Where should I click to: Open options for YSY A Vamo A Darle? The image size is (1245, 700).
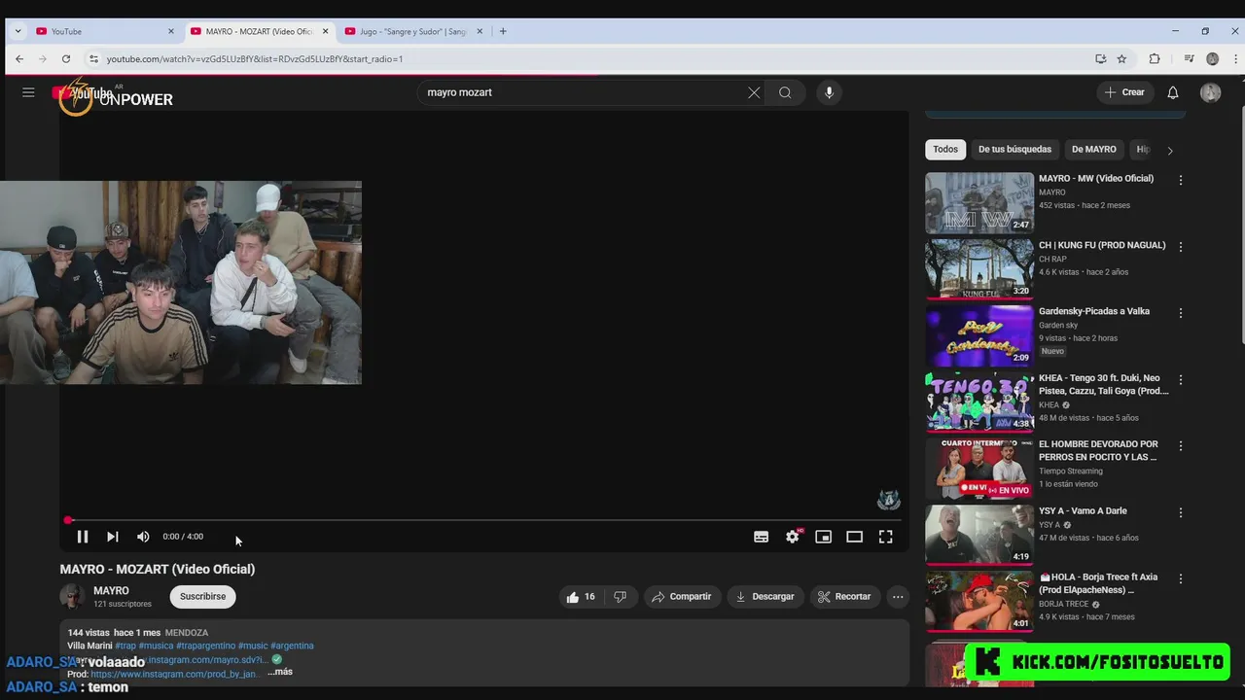click(x=1181, y=512)
